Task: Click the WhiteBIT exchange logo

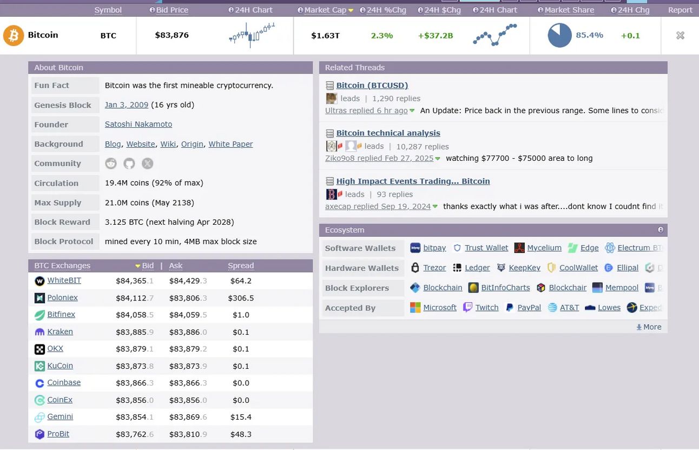Action: click(x=39, y=281)
